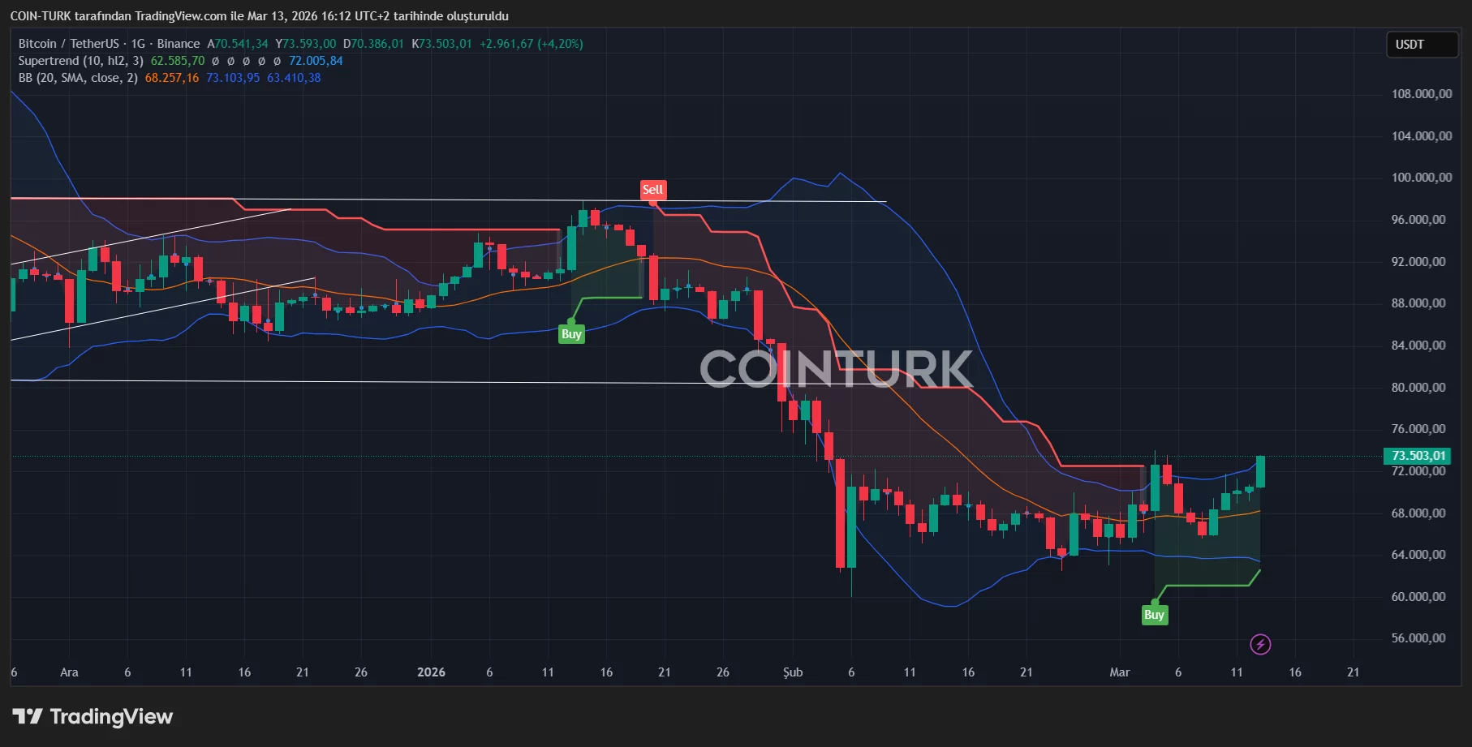Click the Buy signal marker near January 11
The width and height of the screenshot is (1472, 747).
point(571,334)
